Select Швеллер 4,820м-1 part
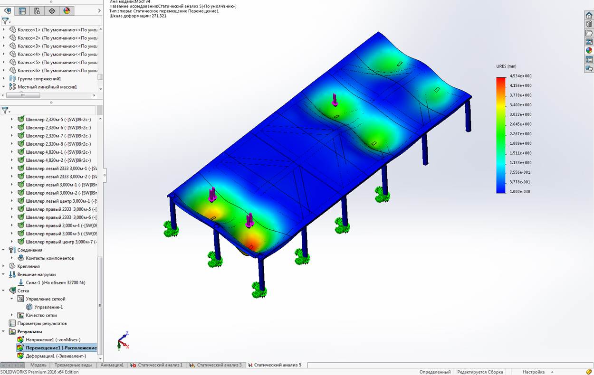 pos(58,152)
